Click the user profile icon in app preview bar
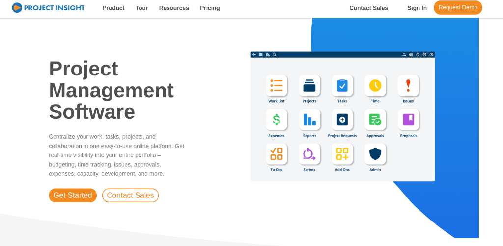Image resolution: width=503 pixels, height=246 pixels. point(411,55)
